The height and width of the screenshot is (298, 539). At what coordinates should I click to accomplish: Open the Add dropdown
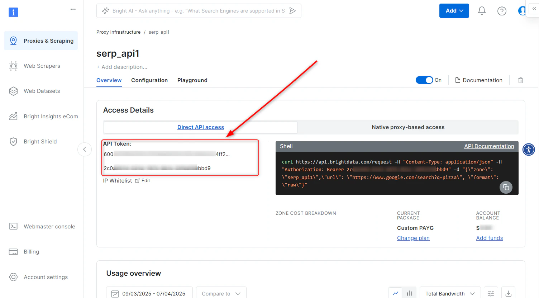coord(454,11)
